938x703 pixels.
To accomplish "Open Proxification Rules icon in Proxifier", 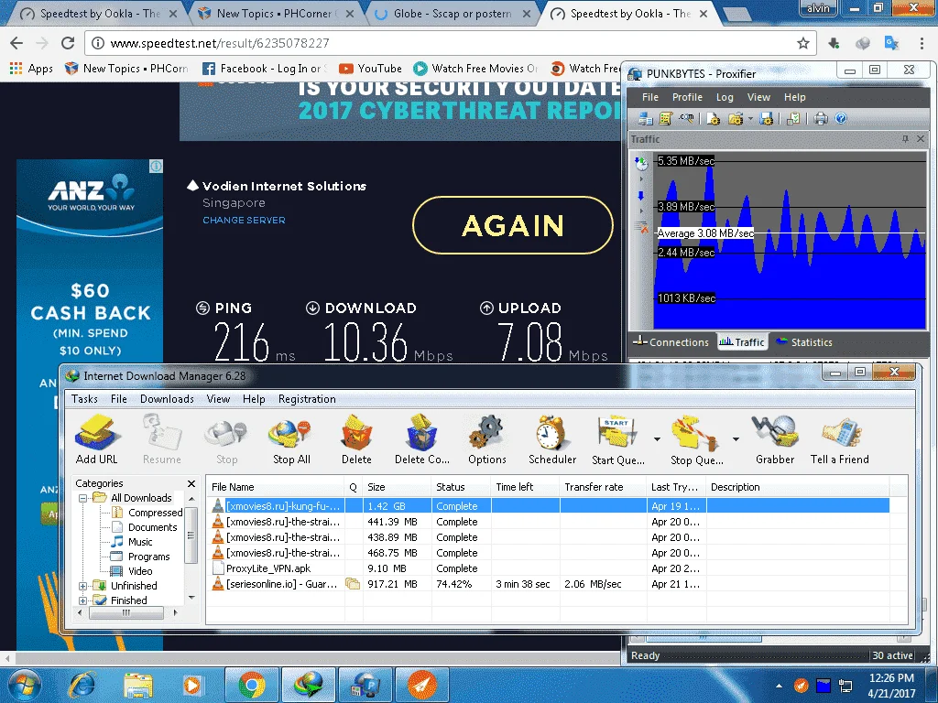I will [665, 118].
